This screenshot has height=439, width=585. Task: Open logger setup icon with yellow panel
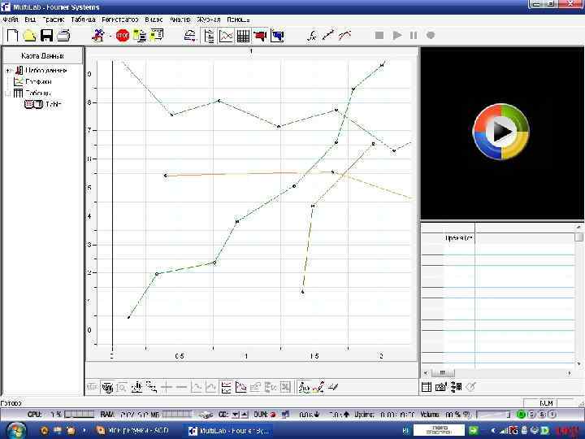pyautogui.click(x=156, y=36)
